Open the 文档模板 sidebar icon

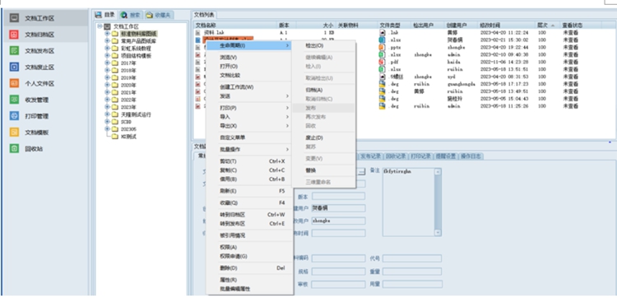tap(14, 133)
